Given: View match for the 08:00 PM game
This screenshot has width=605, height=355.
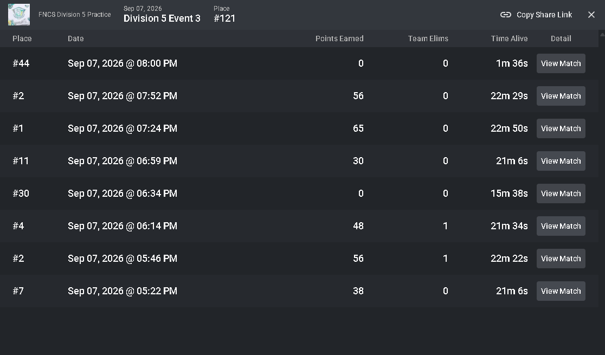Looking at the screenshot, I should tap(561, 63).
